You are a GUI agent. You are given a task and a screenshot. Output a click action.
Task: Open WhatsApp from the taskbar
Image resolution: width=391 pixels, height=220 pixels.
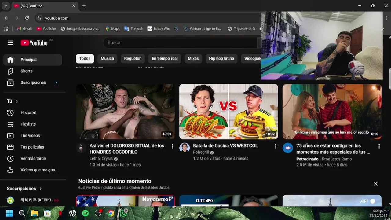coord(123,213)
